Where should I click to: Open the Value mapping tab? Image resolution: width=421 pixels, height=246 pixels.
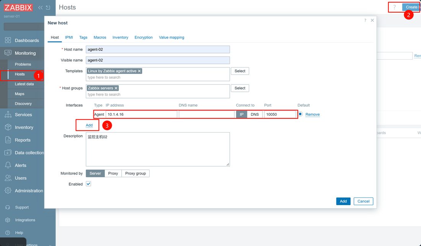pyautogui.click(x=171, y=37)
